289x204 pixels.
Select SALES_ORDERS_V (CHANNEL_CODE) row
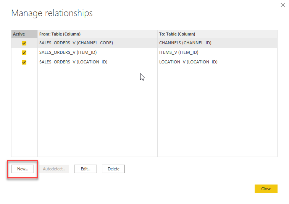pyautogui.click(x=76, y=43)
